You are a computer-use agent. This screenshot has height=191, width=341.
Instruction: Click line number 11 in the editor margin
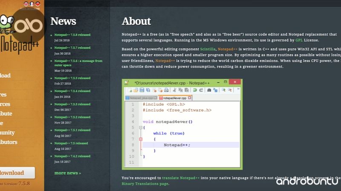[132, 163]
